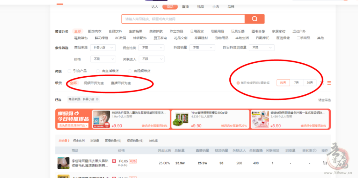Screen dimensions: 358x178
Task: Switch to the 达人 tab
Action: point(155,7)
